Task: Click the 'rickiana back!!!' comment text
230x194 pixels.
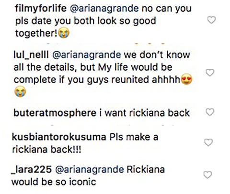Action: pyautogui.click(x=46, y=150)
